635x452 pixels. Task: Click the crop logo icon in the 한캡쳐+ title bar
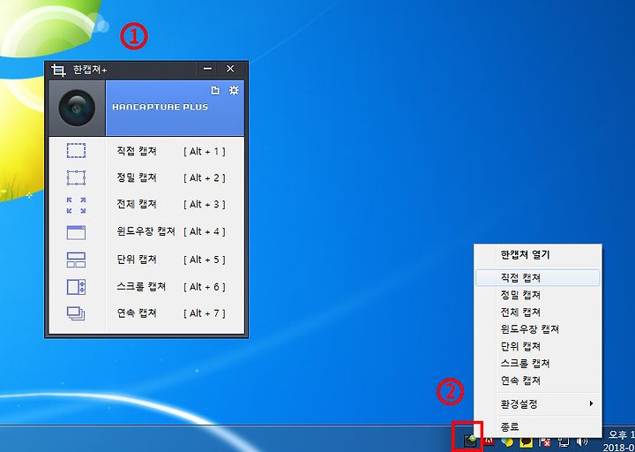click(x=59, y=70)
